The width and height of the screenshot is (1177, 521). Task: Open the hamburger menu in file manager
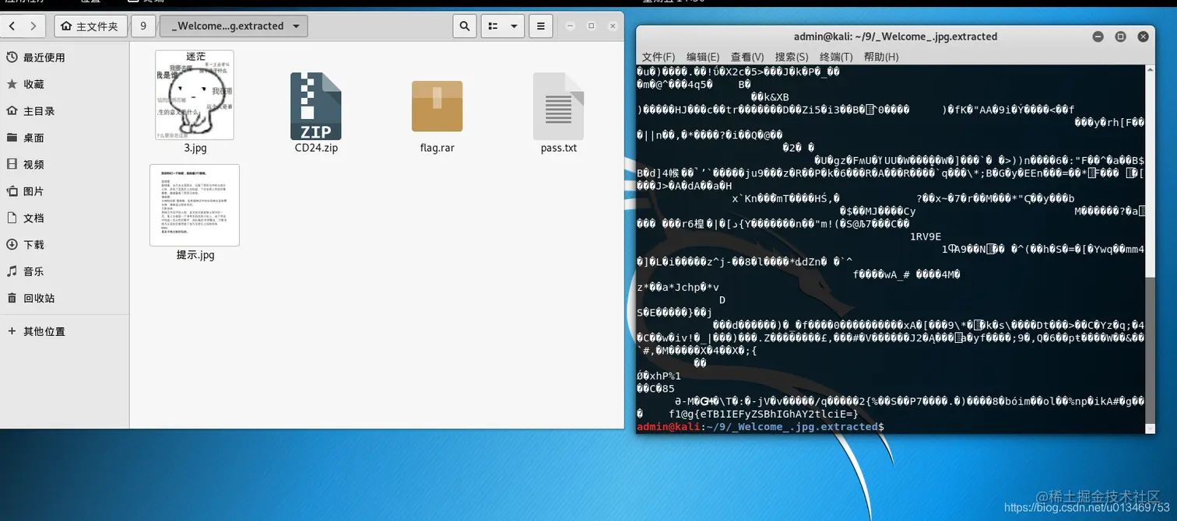pos(541,26)
